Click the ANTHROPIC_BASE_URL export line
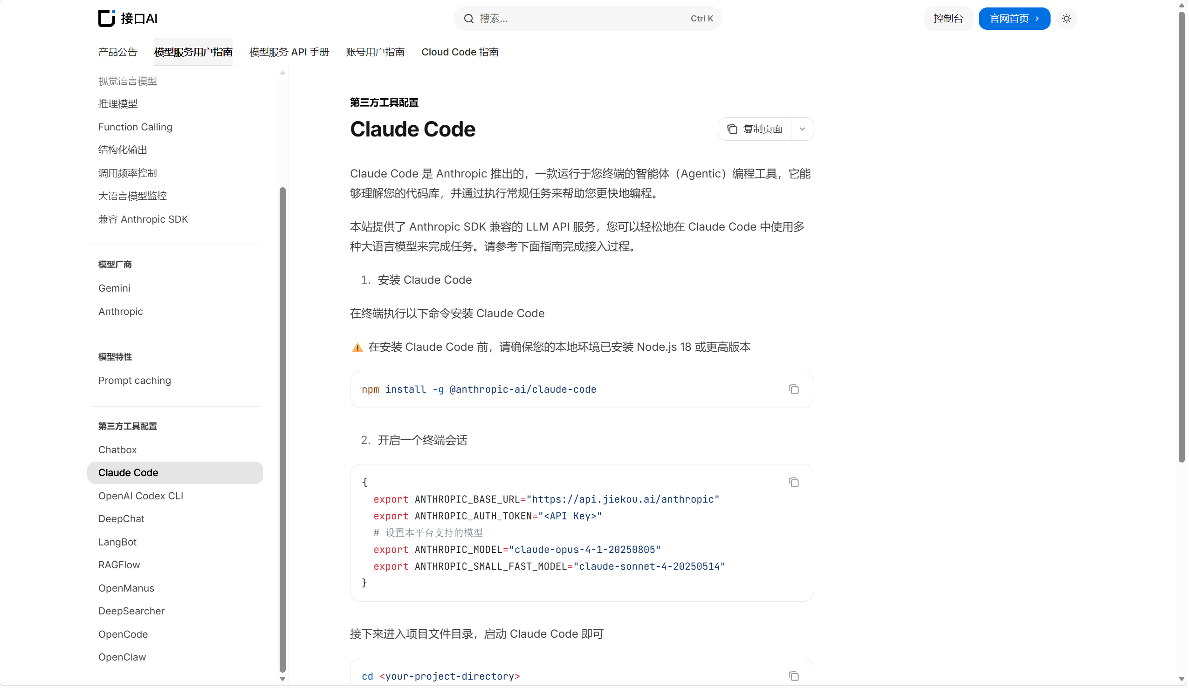Viewport: 1189px width, 688px height. coord(547,500)
